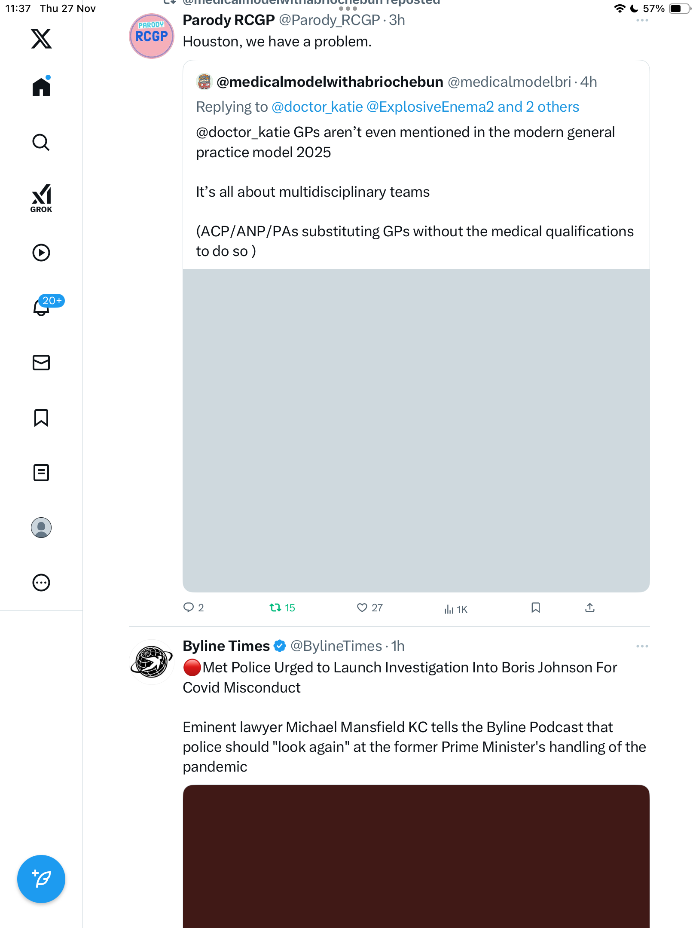Open the Bookmarks sidebar icon

41,418
